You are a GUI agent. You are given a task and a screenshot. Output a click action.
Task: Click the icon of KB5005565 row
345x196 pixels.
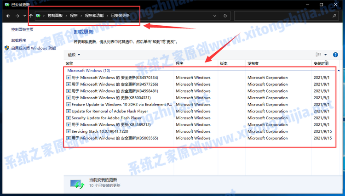point(69,138)
